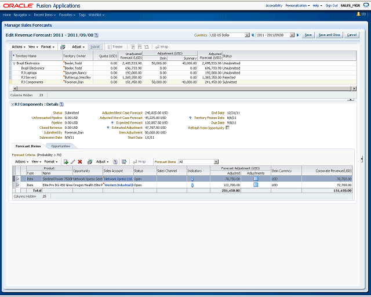Click indicator icon for Sentinel Power row
This screenshot has height=297, width=371.
tap(192, 179)
